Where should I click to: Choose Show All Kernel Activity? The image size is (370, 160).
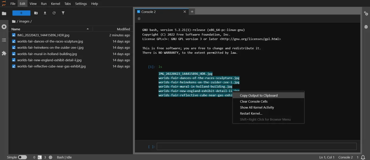tap(269, 108)
